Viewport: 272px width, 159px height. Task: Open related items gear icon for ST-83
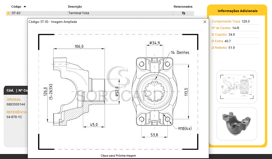coord(183,13)
